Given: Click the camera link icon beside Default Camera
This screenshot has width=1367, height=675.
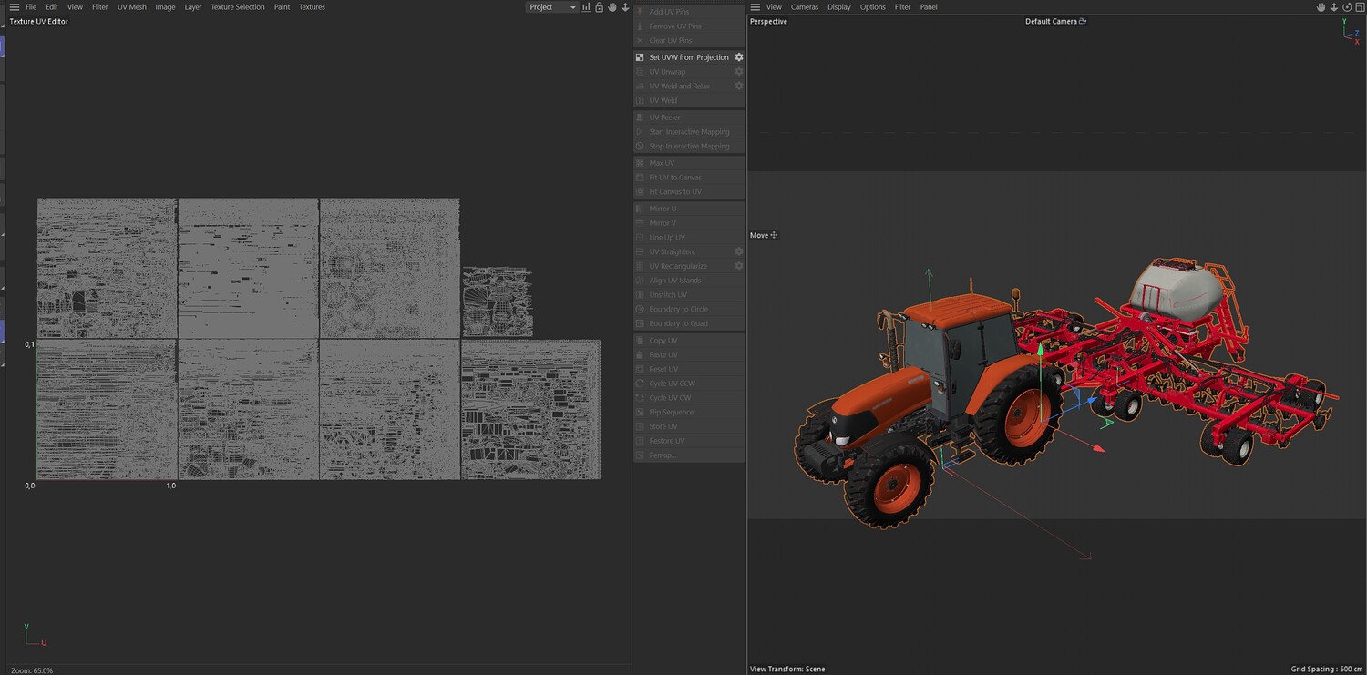Looking at the screenshot, I should 1083,21.
